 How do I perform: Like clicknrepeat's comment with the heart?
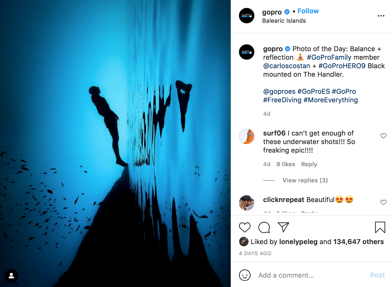click(383, 202)
